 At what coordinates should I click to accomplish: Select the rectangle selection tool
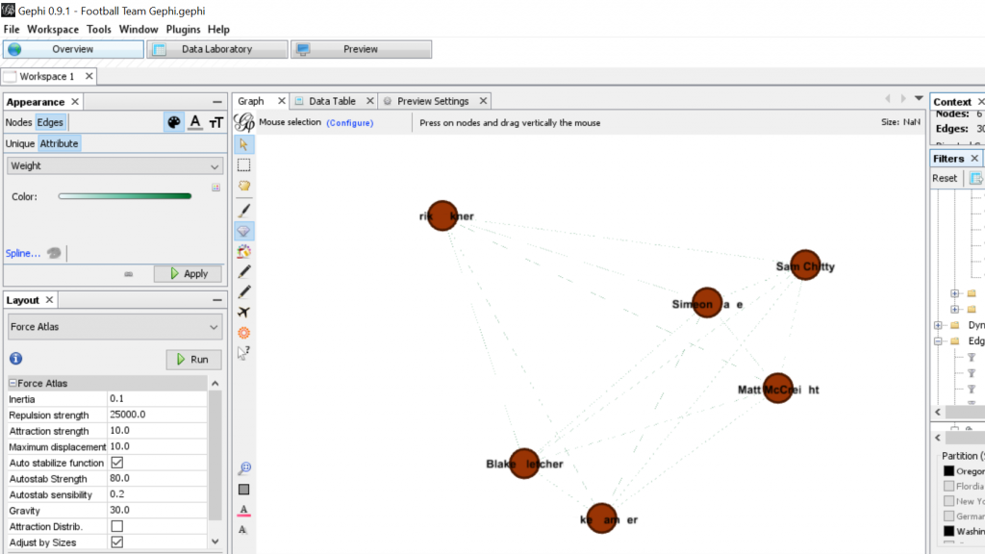pos(244,164)
